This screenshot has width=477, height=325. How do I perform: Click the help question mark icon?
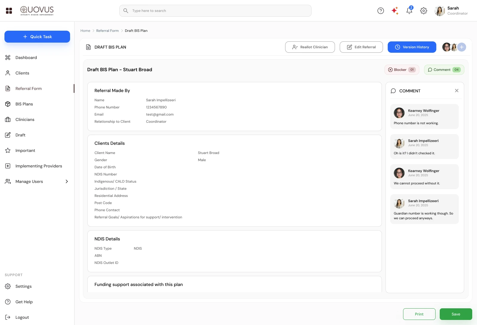(381, 11)
